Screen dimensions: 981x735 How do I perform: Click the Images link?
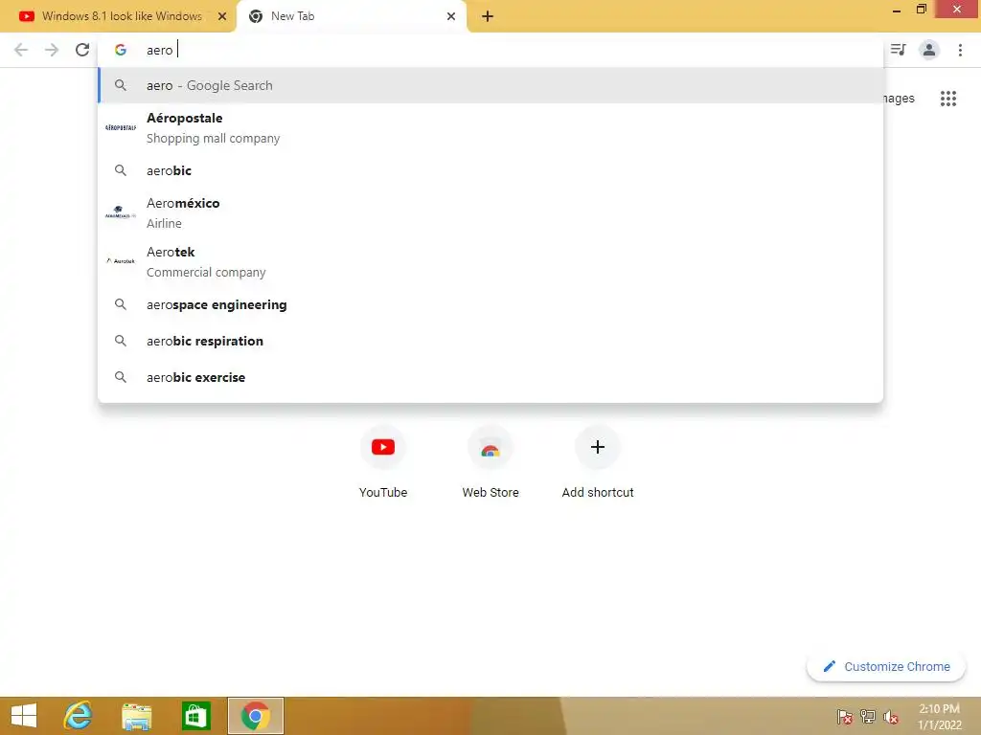click(899, 99)
